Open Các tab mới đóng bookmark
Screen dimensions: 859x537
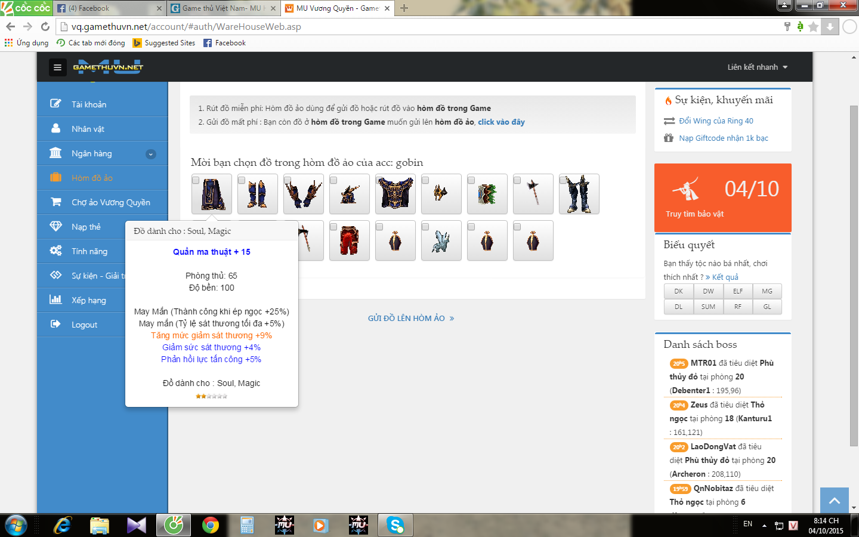click(91, 43)
